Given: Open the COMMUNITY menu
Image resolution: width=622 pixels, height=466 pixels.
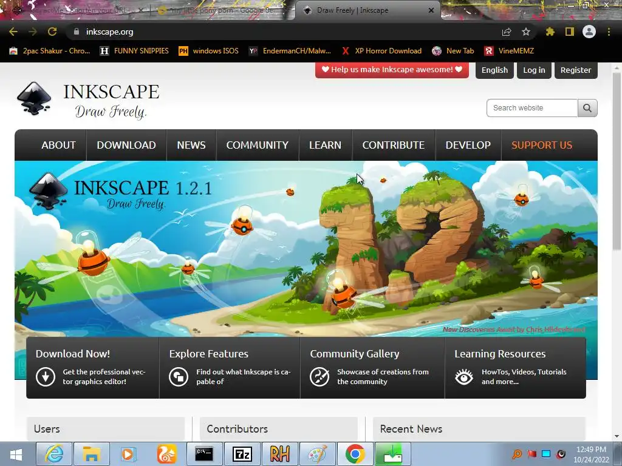Looking at the screenshot, I should pyautogui.click(x=257, y=145).
